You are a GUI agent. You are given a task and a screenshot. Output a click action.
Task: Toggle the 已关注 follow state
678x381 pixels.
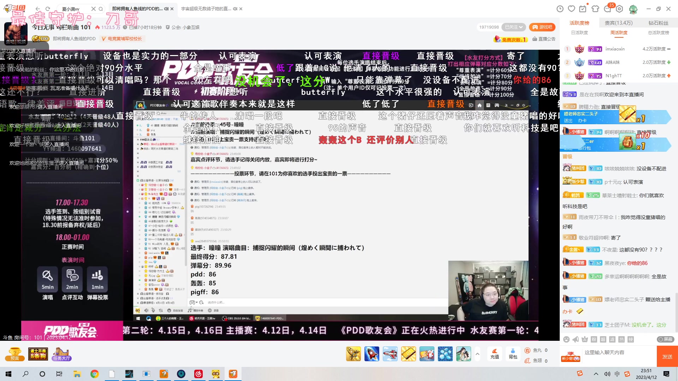pyautogui.click(x=511, y=27)
